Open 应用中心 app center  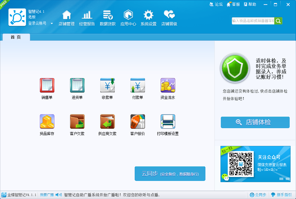pos(128,18)
